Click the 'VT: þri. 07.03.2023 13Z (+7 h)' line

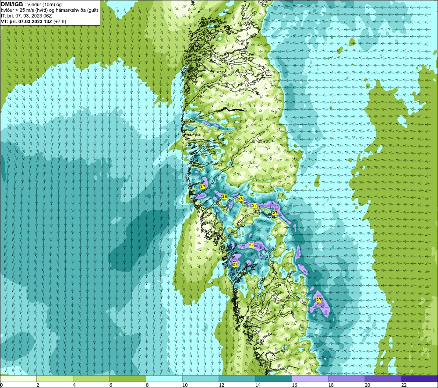[34, 21]
